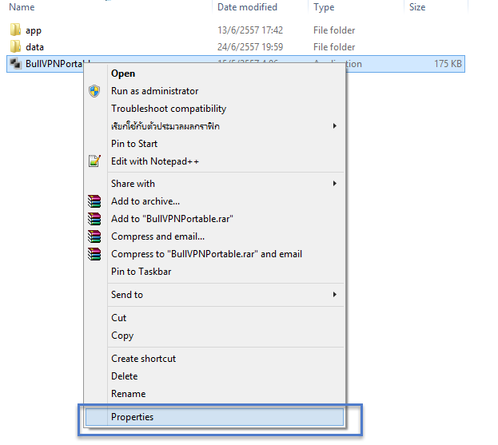Click WinRAR icon beside Add to "BullVPNPortable.rar"

click(x=94, y=219)
